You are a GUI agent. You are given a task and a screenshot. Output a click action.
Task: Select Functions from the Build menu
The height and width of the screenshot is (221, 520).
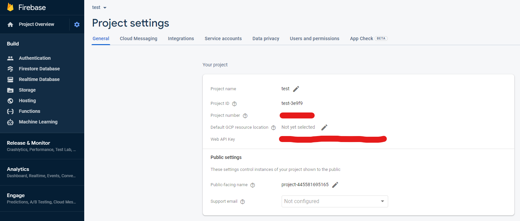coord(29,111)
